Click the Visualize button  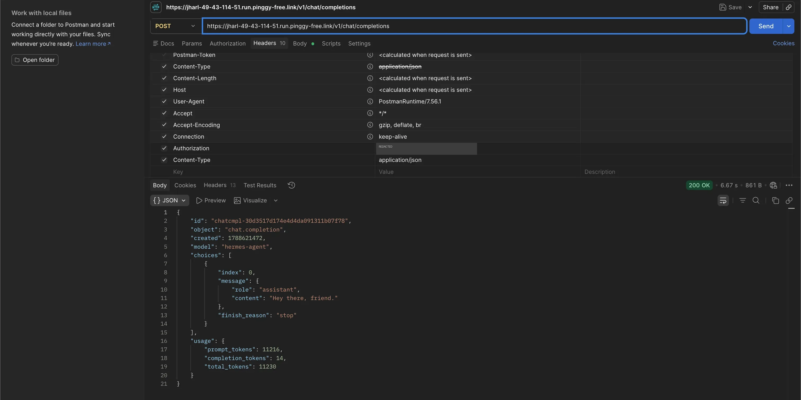point(250,201)
